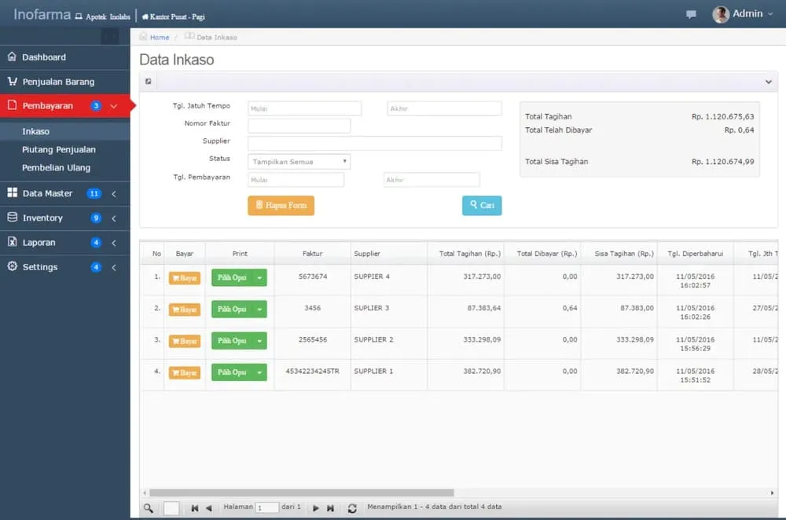Go to the last page of results
The height and width of the screenshot is (520, 786).
click(x=331, y=508)
